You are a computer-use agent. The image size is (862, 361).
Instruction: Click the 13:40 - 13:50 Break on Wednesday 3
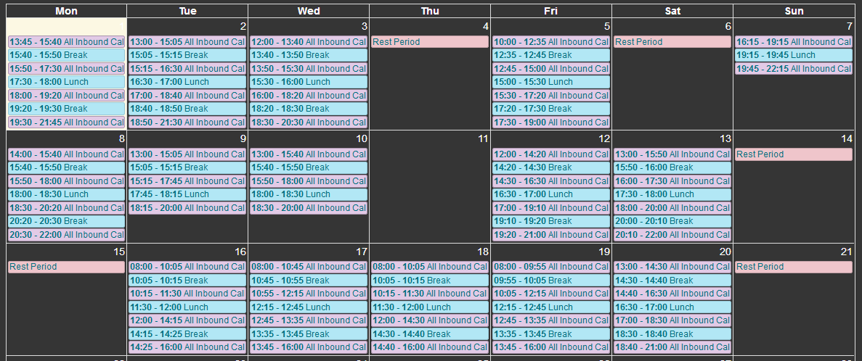pos(309,55)
